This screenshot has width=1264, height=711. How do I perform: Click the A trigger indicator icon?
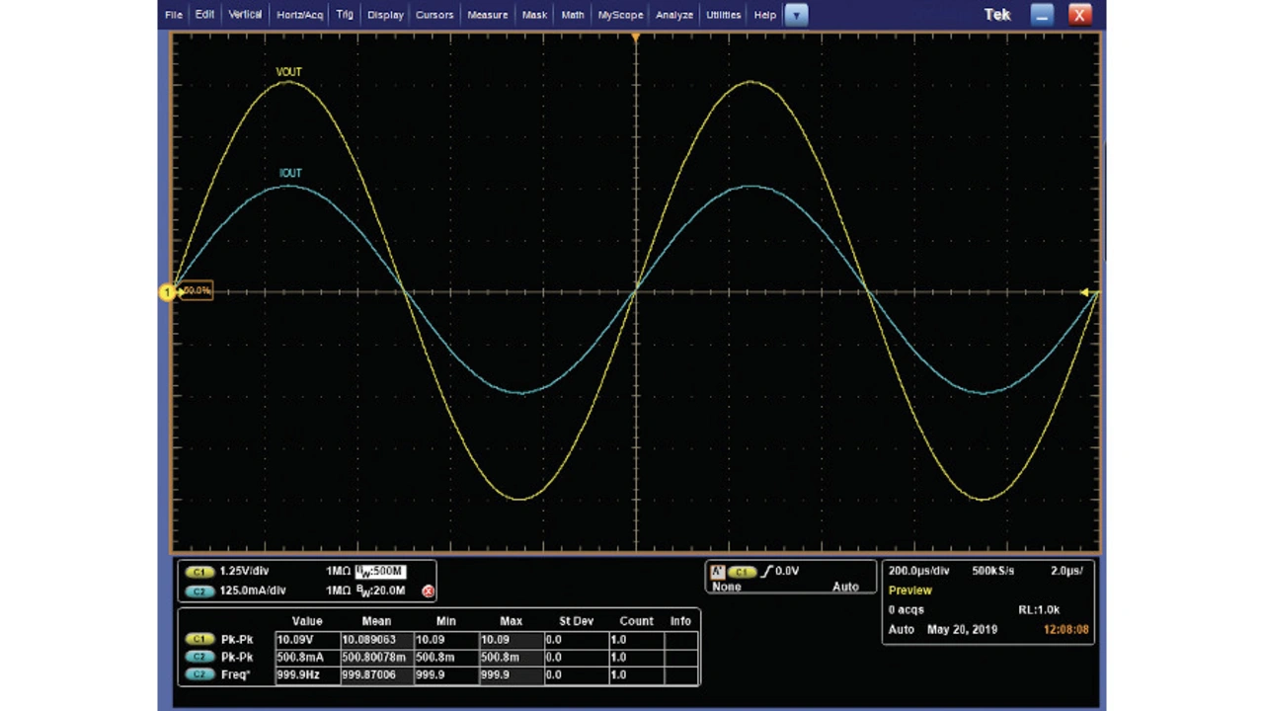[x=718, y=572]
